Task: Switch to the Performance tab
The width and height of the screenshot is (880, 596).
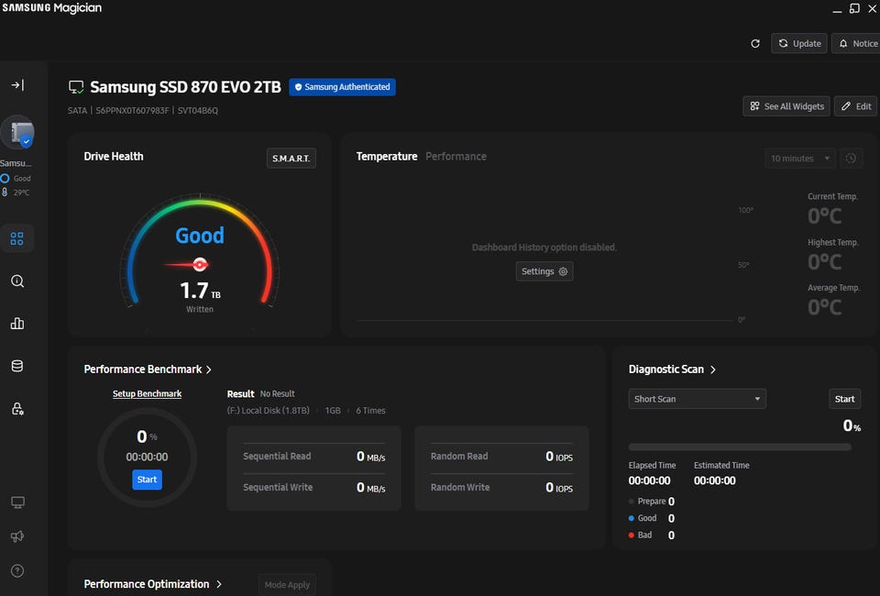Action: (456, 157)
